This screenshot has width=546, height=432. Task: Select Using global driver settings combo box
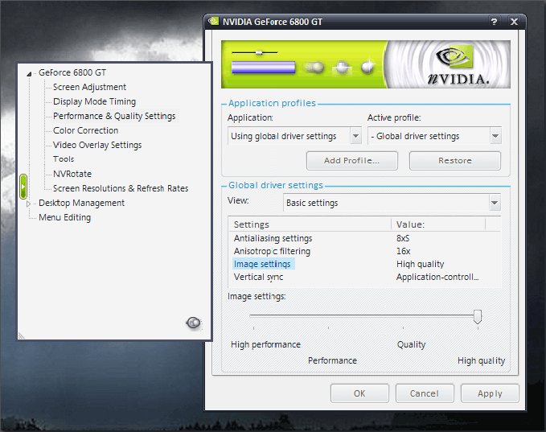(294, 136)
